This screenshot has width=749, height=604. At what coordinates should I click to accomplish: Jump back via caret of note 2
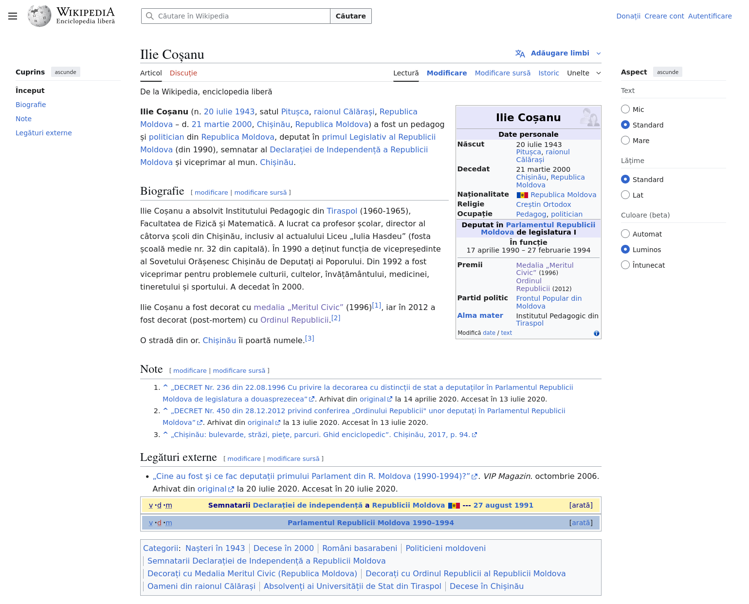pos(165,411)
